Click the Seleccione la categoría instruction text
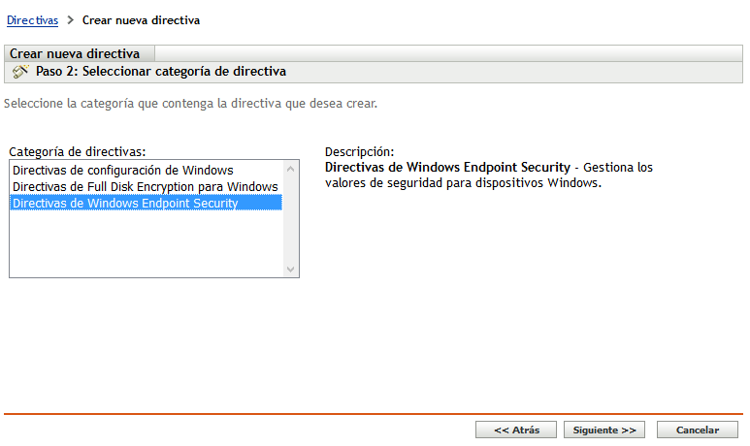Image resolution: width=750 pixels, height=446 pixels. coord(190,102)
